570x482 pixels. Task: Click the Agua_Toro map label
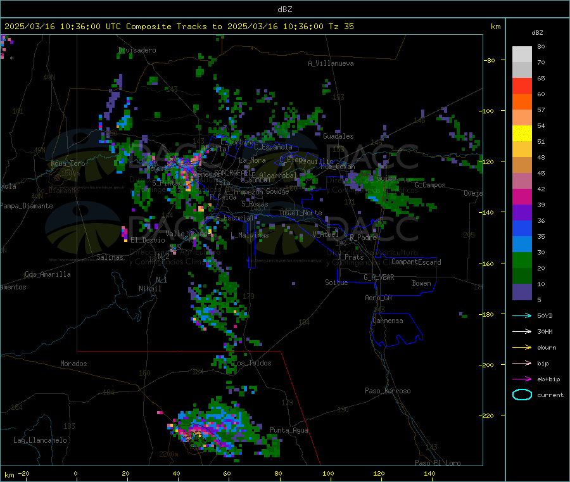tap(68, 163)
